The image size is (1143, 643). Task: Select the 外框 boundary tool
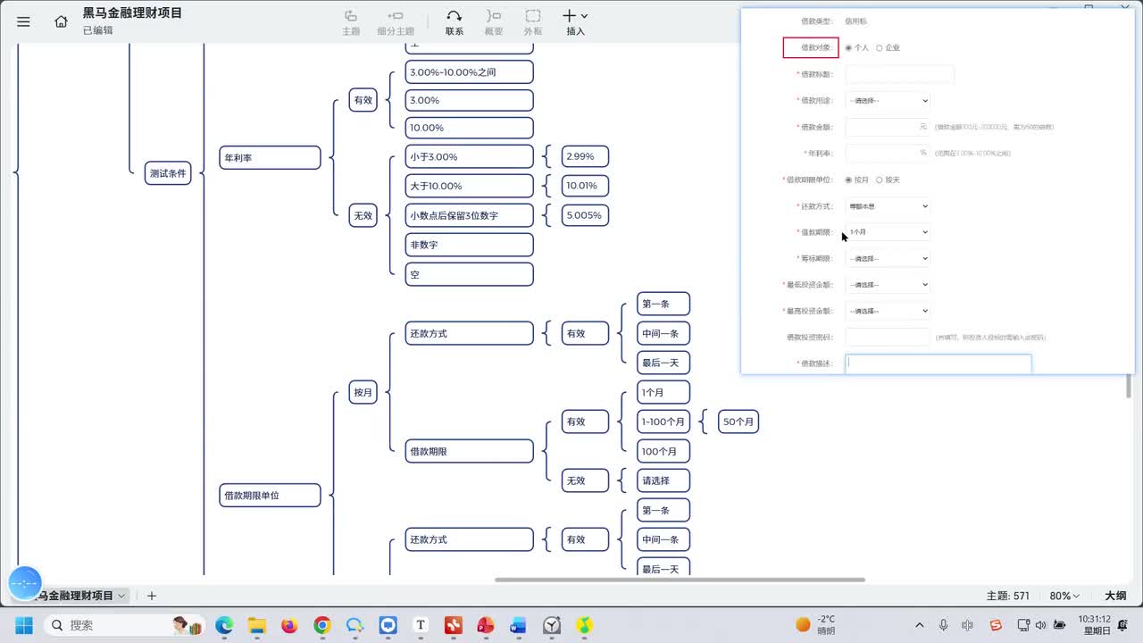533,22
